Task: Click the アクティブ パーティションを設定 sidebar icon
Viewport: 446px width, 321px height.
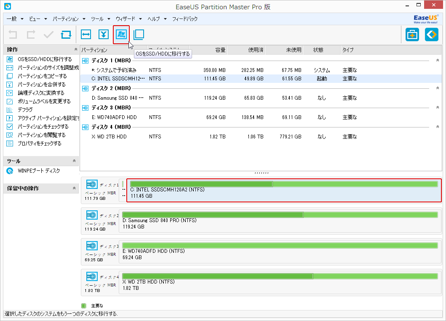Action: [10, 118]
